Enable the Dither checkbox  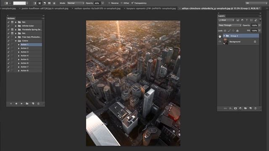[x=121, y=3]
